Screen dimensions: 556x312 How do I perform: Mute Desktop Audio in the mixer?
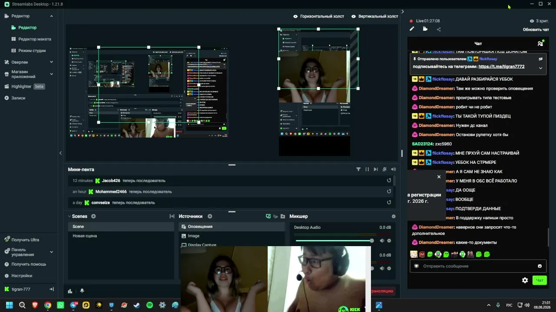[x=382, y=240]
